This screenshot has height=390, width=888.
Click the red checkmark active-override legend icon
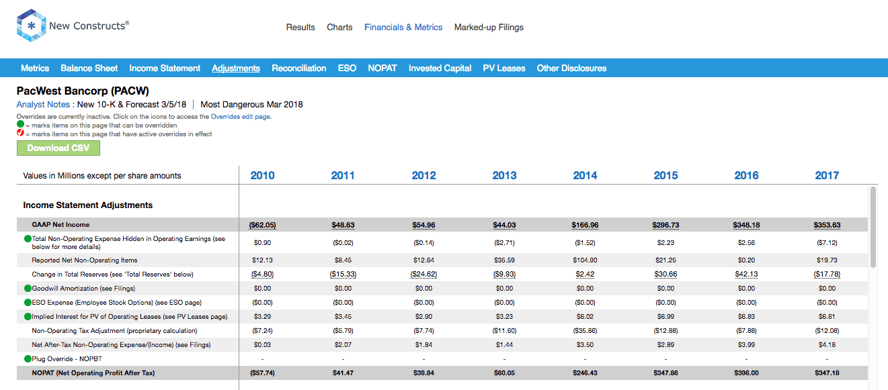click(20, 134)
